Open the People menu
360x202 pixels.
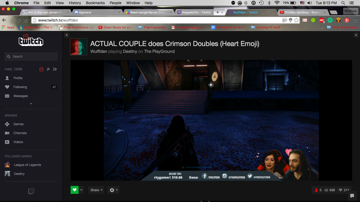(115, 3)
